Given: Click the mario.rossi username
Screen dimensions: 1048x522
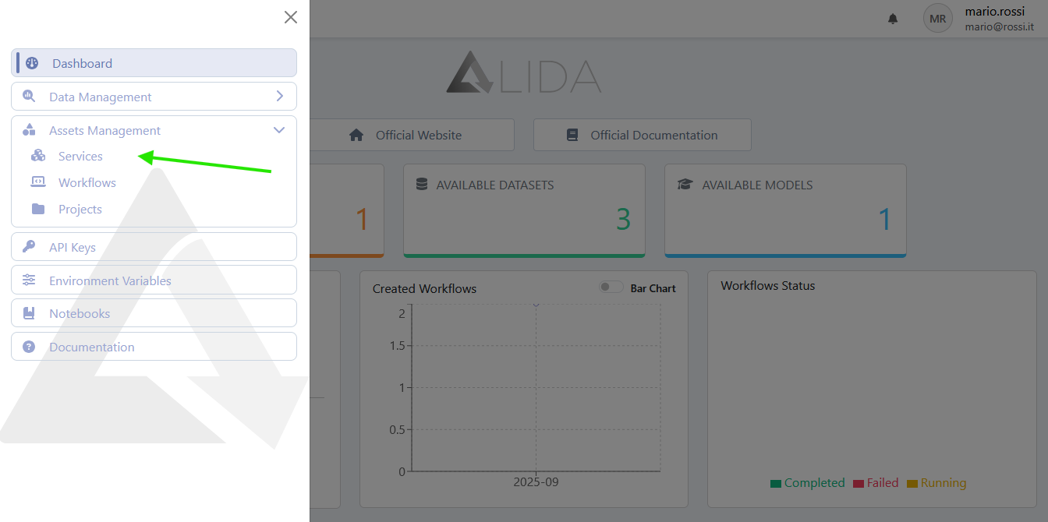Looking at the screenshot, I should pos(995,12).
